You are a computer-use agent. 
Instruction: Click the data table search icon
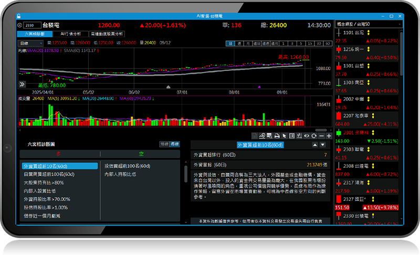(x=269, y=136)
